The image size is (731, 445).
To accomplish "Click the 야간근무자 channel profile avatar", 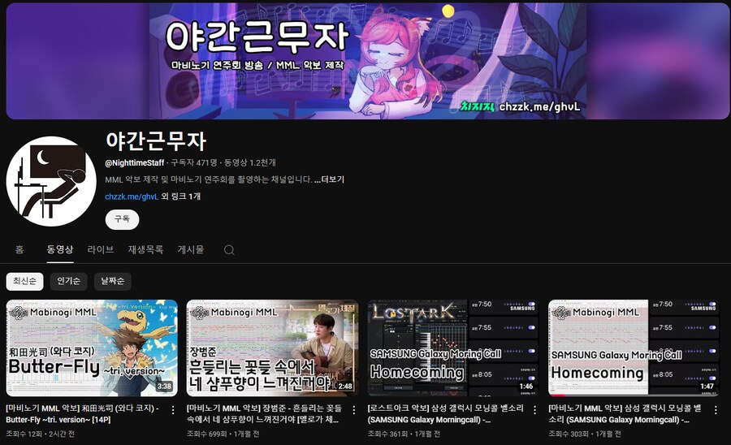I will coord(51,181).
